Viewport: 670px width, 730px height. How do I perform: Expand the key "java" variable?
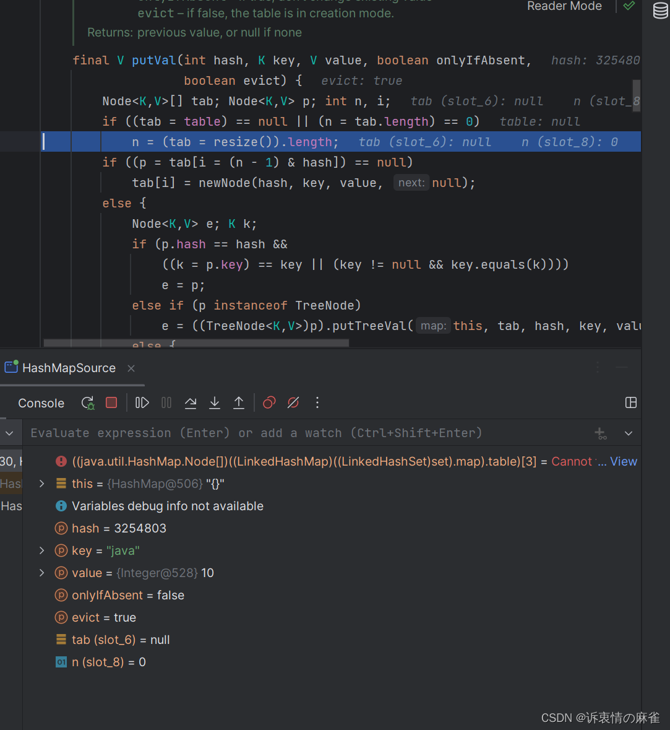point(42,551)
